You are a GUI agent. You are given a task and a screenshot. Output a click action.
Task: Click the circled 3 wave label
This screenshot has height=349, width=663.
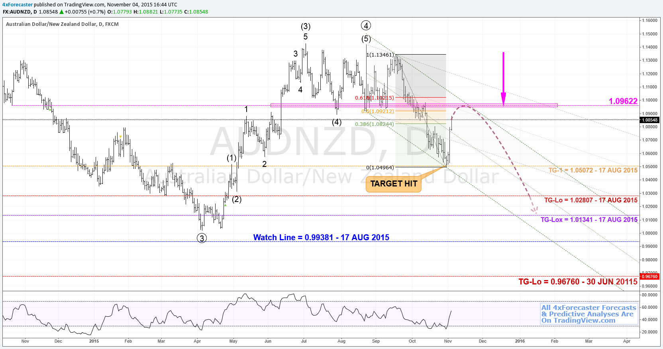click(x=202, y=238)
